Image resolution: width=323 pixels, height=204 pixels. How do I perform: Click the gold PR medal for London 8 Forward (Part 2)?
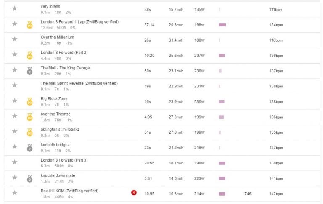click(30, 56)
